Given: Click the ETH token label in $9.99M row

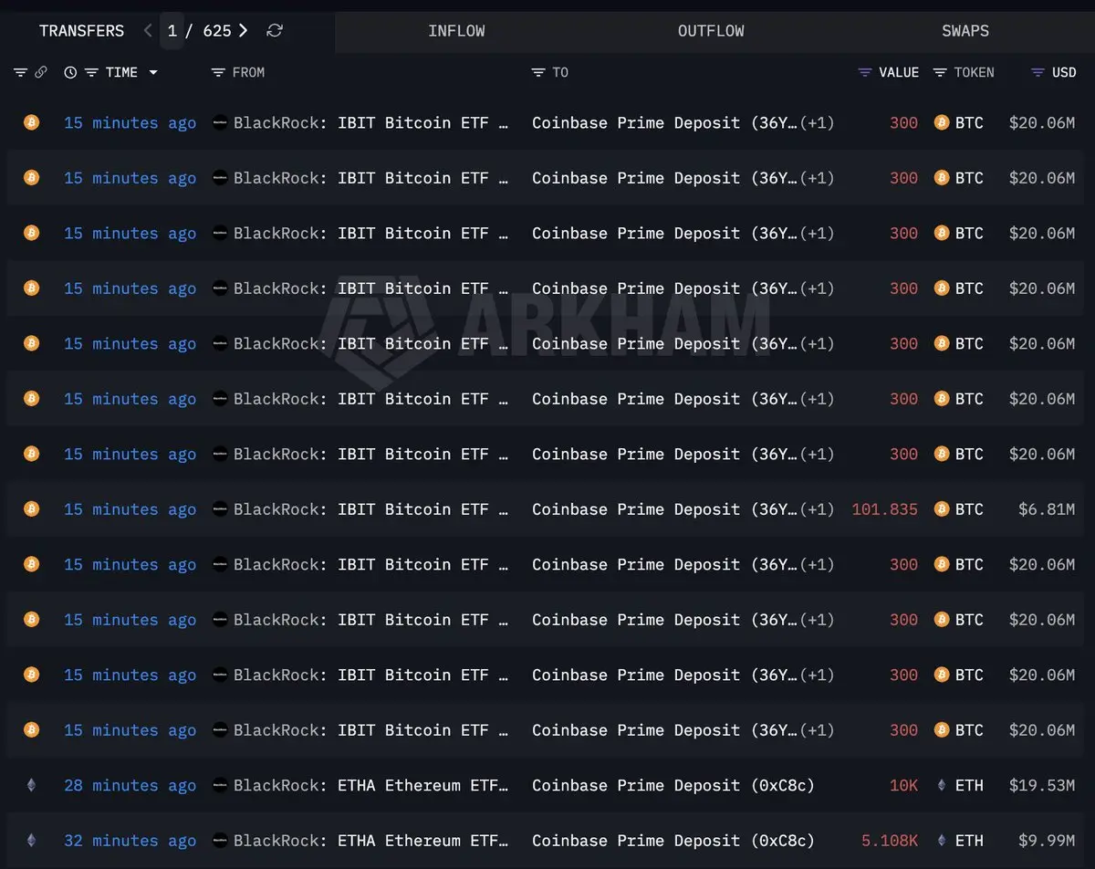Looking at the screenshot, I should [x=969, y=841].
